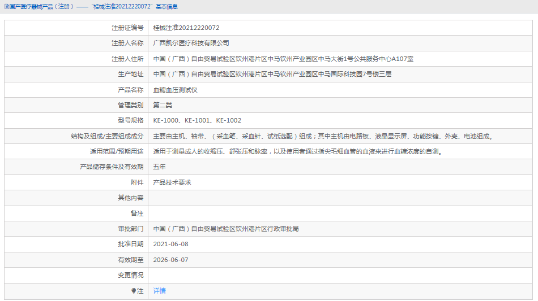Select the approval date 2021-06-08
Image resolution: width=538 pixels, height=301 pixels.
pyautogui.click(x=170, y=244)
